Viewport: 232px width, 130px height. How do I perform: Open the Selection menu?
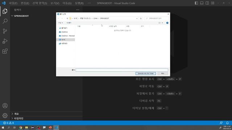[x=40, y=3]
